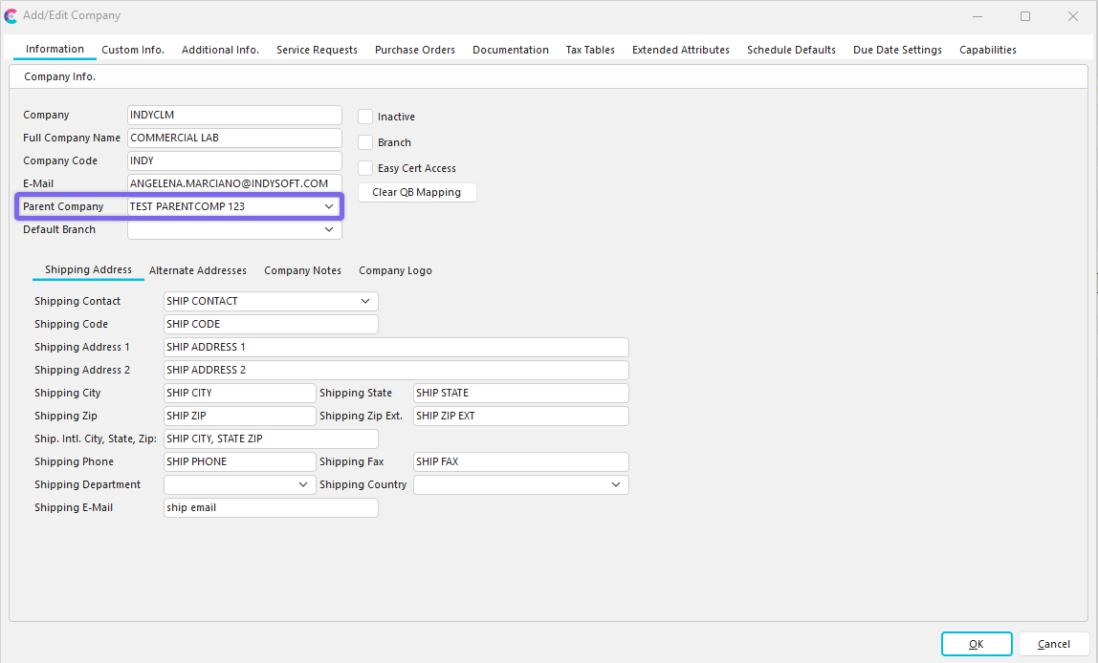Open the Shipping Department dropdown
Image resolution: width=1098 pixels, height=663 pixels.
[302, 484]
